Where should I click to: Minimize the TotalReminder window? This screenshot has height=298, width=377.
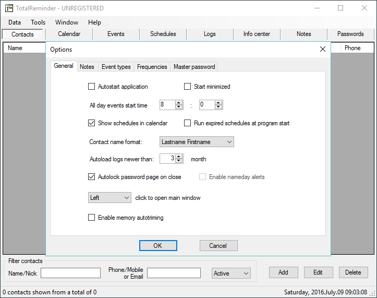coord(317,8)
